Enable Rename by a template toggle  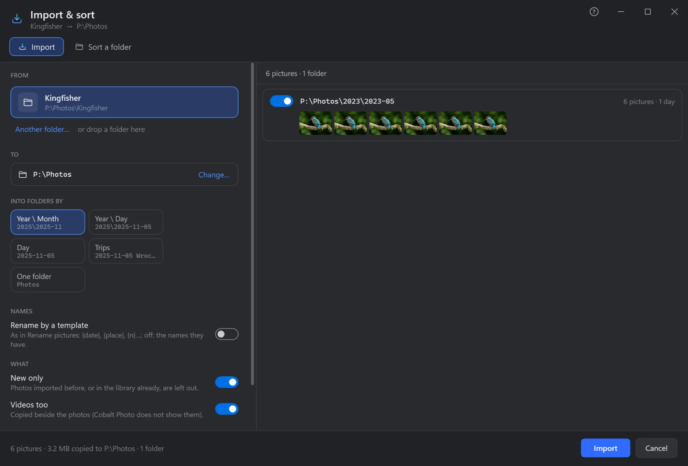(x=227, y=334)
